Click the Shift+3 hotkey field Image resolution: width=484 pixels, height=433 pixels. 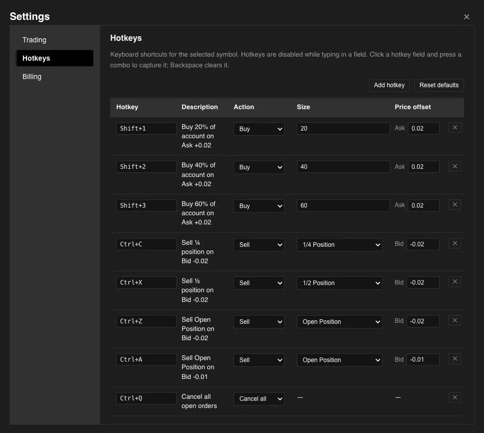(146, 206)
